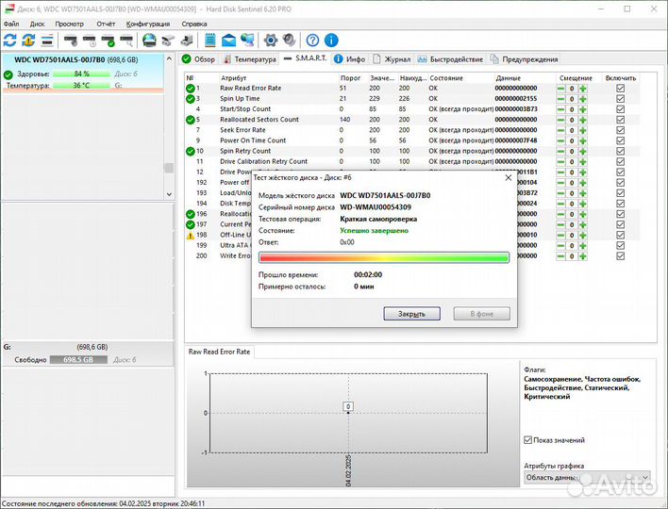Screen dimensions: 668x509
Task: Collapse the WDC WD7501AALS disk panel chevron
Action: [168, 59]
